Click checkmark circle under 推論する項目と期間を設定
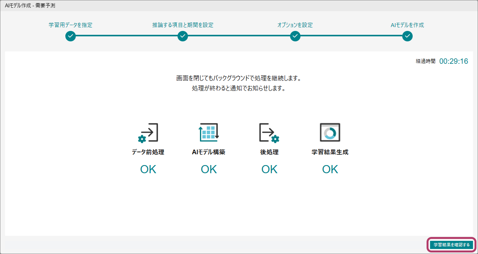The height and width of the screenshot is (254, 478). [x=183, y=36]
